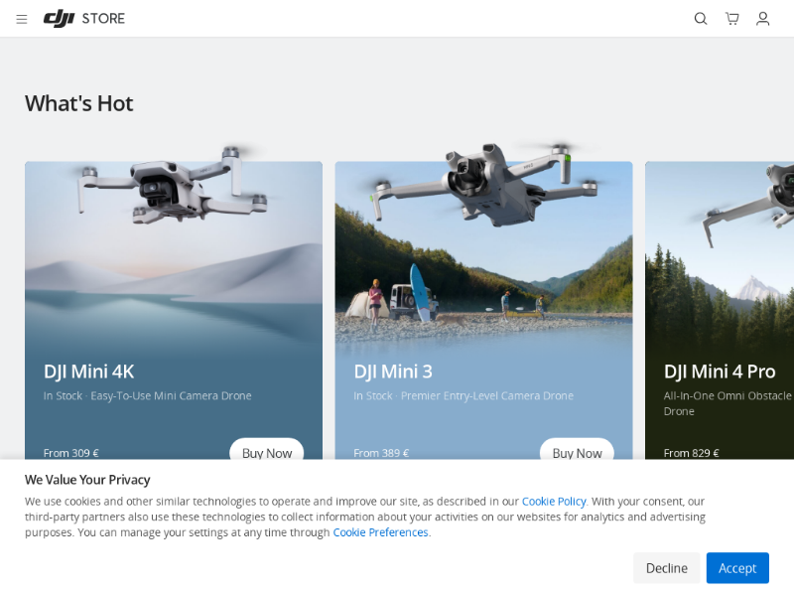Click the What's Hot heading
The width and height of the screenshot is (794, 596).
tap(79, 103)
